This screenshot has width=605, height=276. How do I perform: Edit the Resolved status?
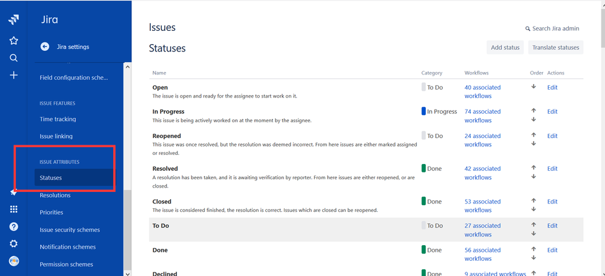point(552,168)
